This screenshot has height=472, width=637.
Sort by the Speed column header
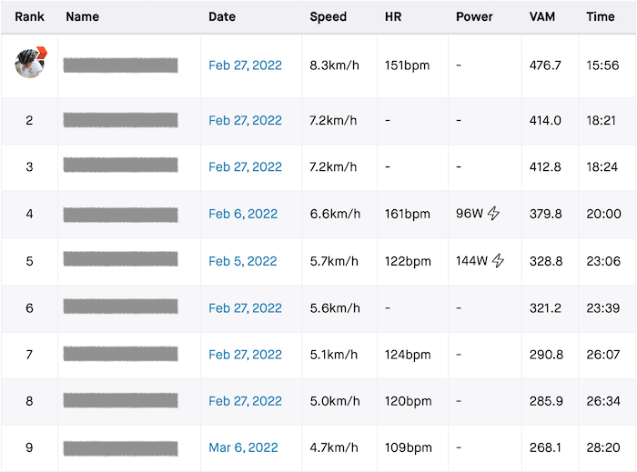(328, 17)
